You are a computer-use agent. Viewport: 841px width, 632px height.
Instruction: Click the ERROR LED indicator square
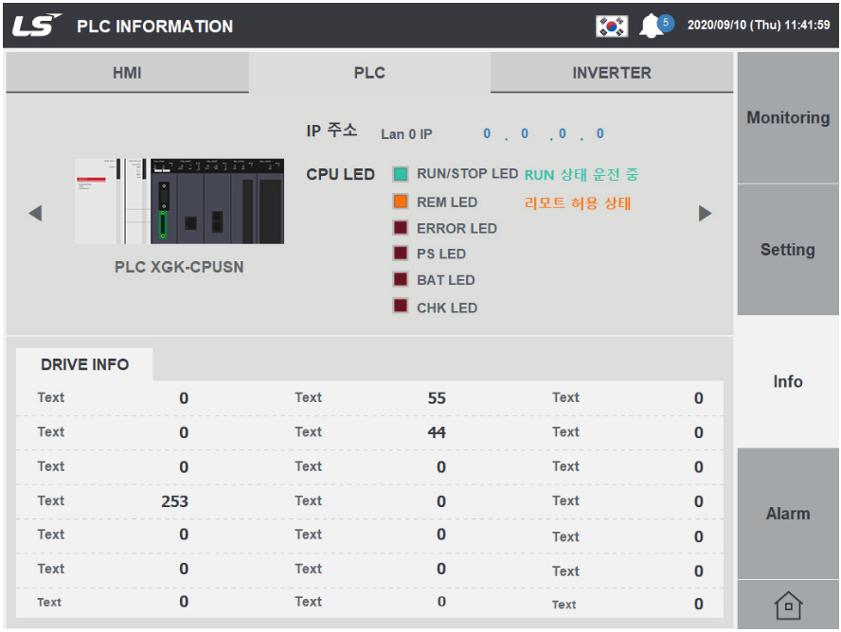400,228
